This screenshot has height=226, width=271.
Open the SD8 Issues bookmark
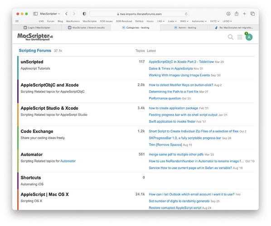(x=106, y=21)
